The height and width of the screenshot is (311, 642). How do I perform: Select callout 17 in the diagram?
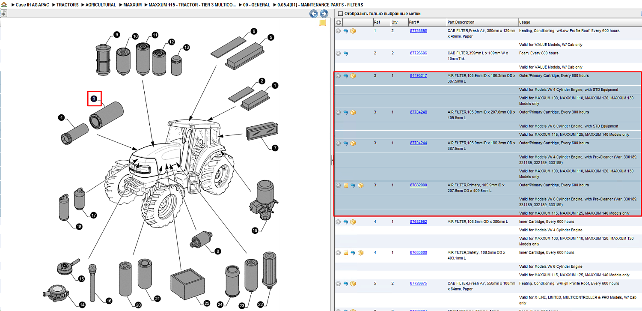[93, 215]
